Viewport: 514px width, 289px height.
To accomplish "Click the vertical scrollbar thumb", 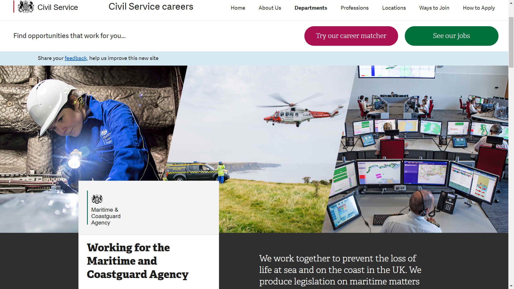I will point(511,42).
